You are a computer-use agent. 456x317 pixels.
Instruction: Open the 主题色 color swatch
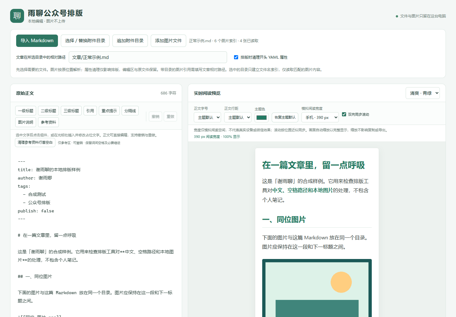pyautogui.click(x=262, y=118)
